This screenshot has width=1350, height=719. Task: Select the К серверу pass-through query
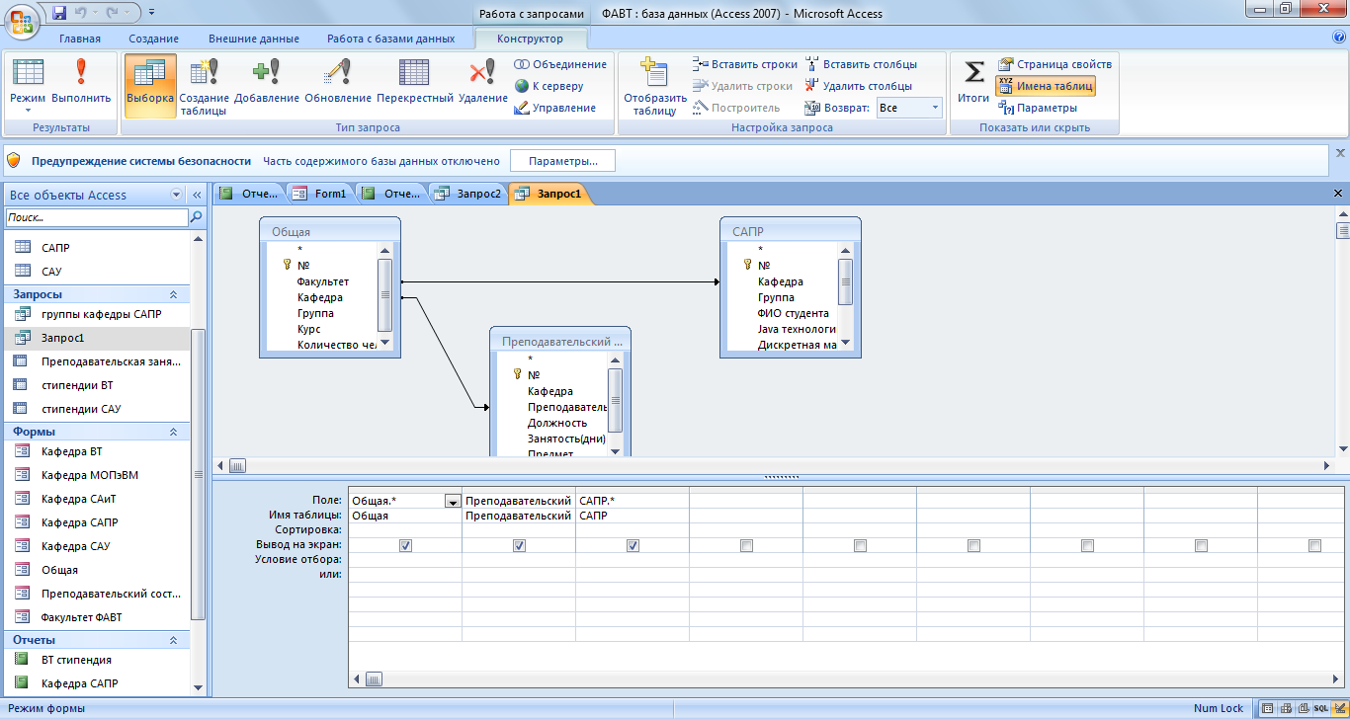tap(548, 86)
